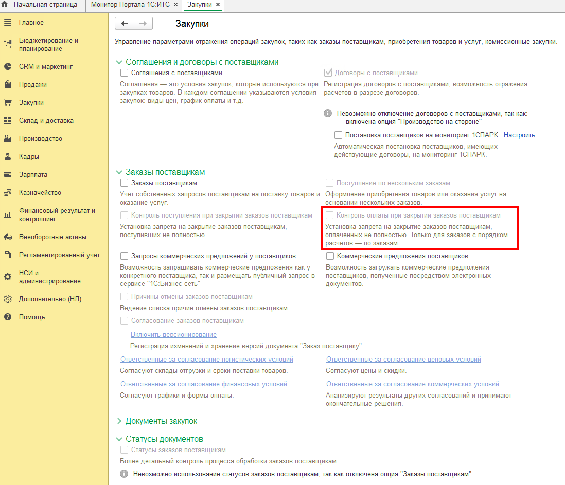Click the Закупки shopping cart icon in sidebar
The height and width of the screenshot is (485, 565).
(x=8, y=103)
